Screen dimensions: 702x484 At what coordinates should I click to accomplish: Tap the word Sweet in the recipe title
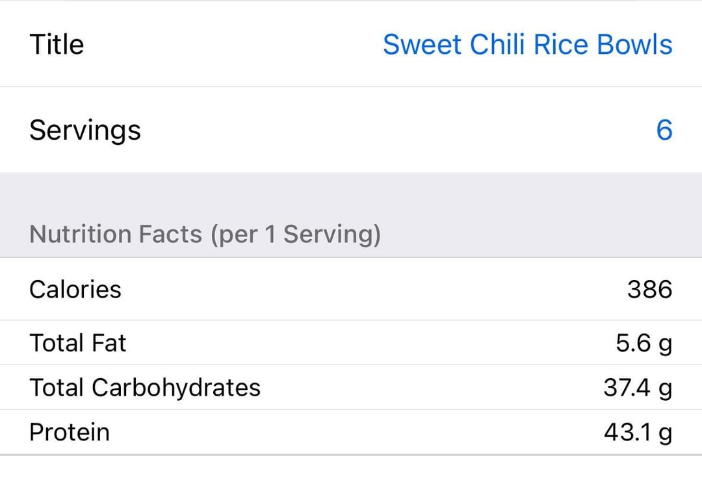click(422, 45)
